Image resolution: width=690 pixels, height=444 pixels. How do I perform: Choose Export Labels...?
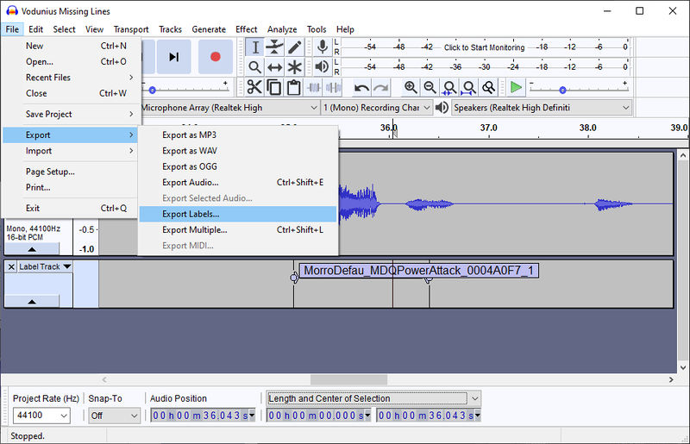coord(238,215)
